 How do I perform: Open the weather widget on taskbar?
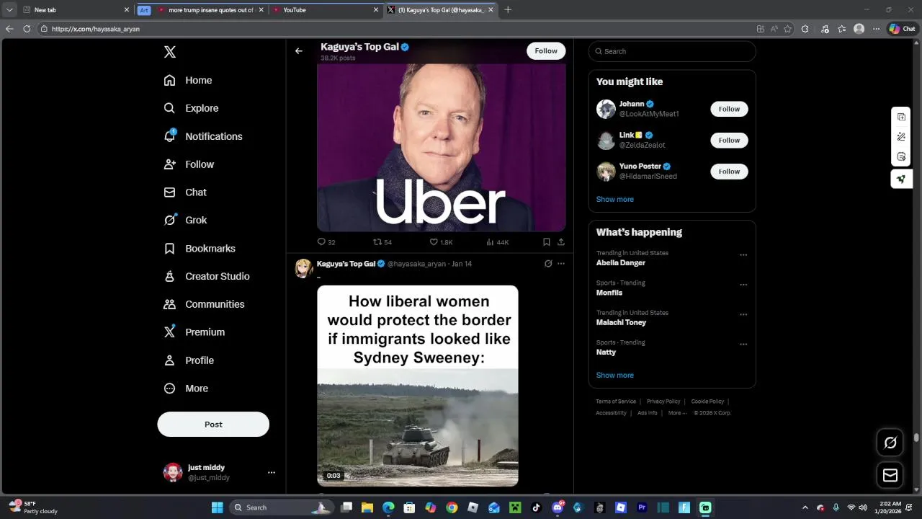pyautogui.click(x=34, y=507)
